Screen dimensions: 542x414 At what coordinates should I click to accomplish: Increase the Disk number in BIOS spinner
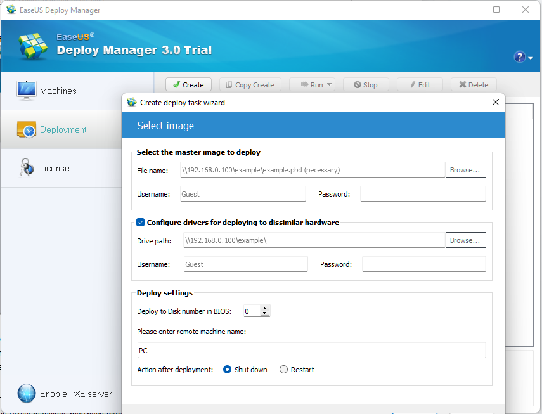pyautogui.click(x=265, y=308)
